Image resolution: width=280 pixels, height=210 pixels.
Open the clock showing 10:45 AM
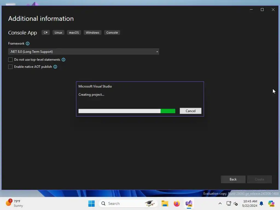pos(250,203)
